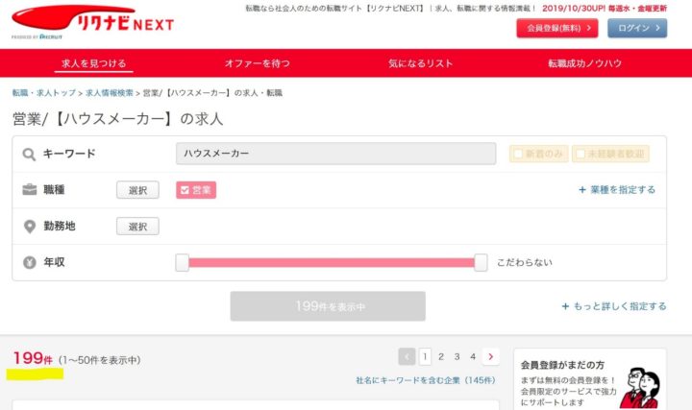Expand もっと詳しく指定する options

tap(614, 306)
